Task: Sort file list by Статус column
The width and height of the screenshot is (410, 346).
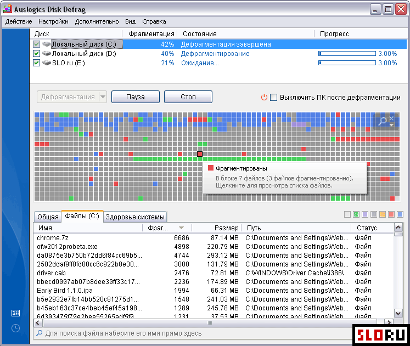Action: [x=372, y=228]
